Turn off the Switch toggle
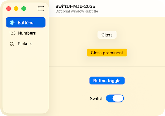This screenshot has height=116, width=165. (115, 98)
